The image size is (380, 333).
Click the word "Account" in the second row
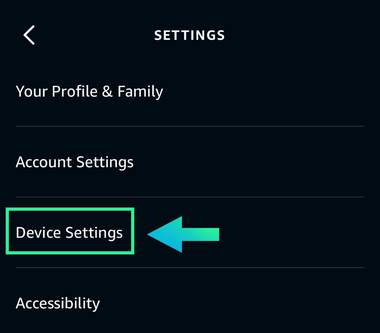pos(44,162)
